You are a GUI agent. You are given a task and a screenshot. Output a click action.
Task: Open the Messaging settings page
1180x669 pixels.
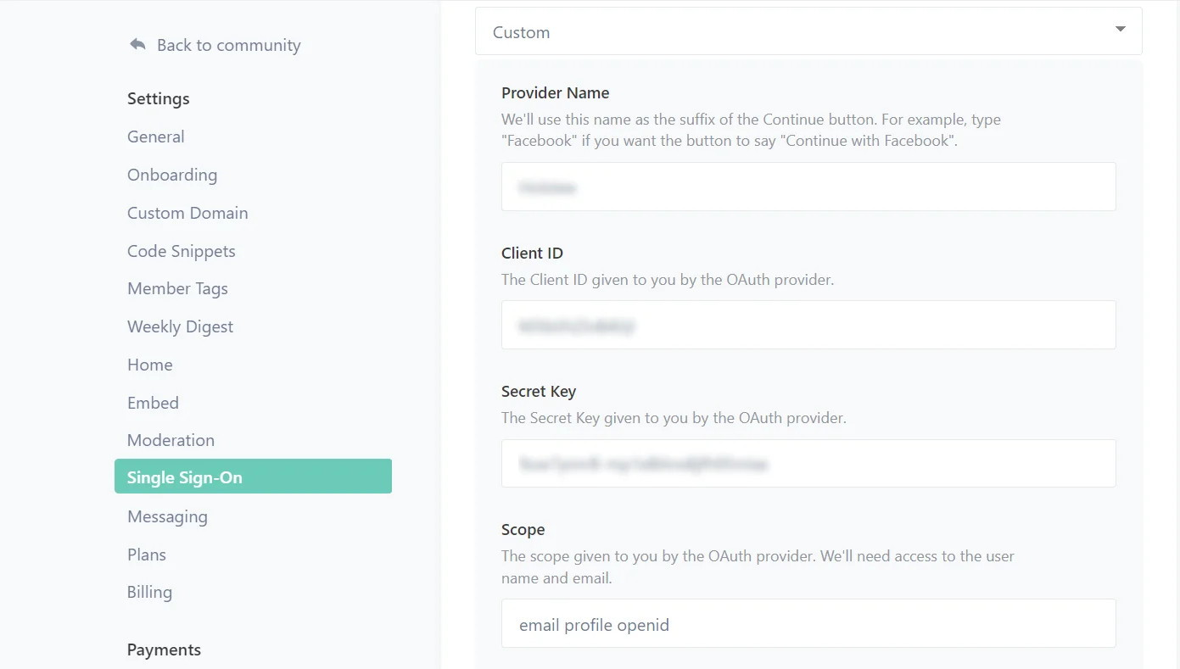[x=167, y=516]
